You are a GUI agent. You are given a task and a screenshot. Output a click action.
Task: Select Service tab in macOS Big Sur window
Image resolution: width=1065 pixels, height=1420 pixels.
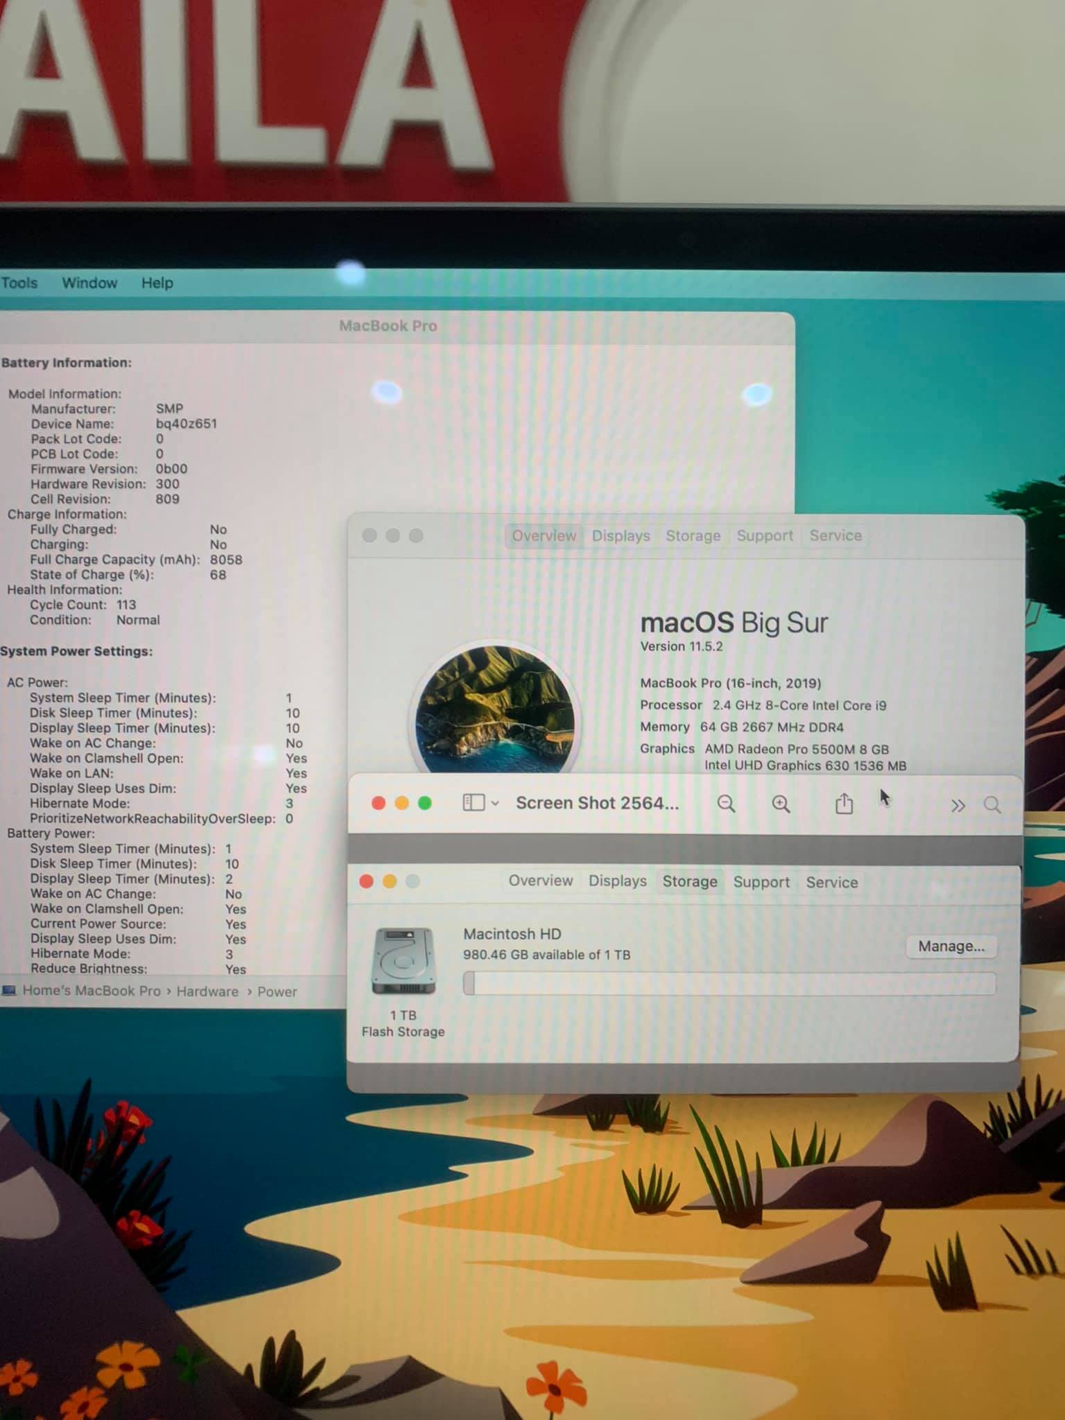pyautogui.click(x=835, y=536)
